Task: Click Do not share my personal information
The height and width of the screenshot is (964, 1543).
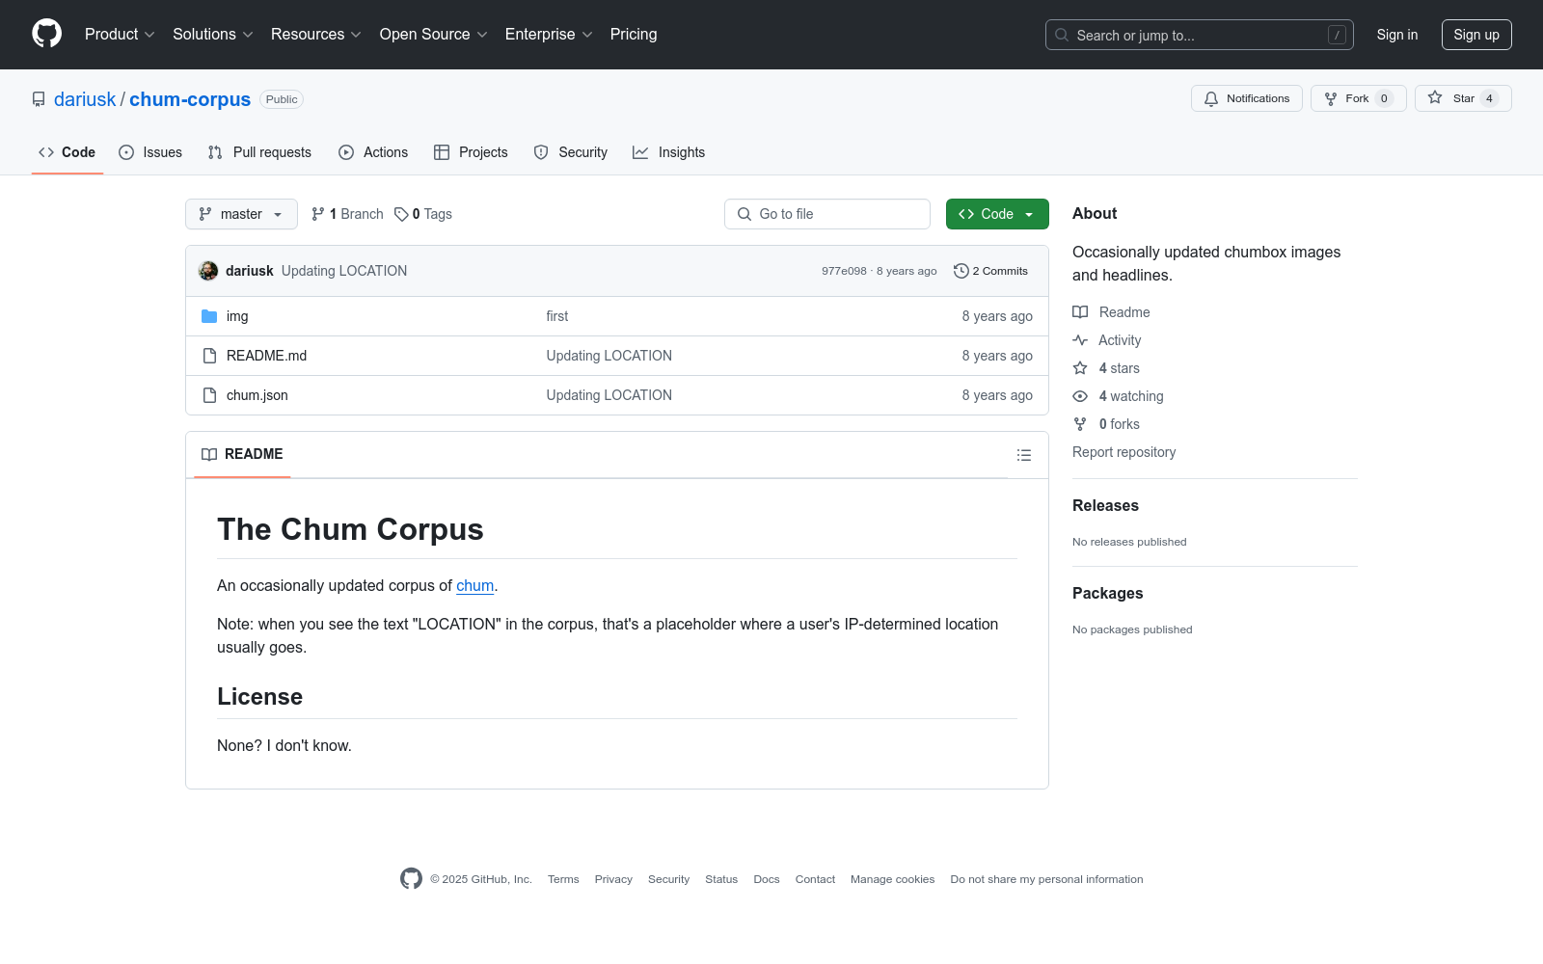Action: click(x=1046, y=879)
